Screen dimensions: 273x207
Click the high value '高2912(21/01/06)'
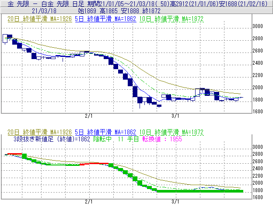pyautogui.click(x=194, y=4)
